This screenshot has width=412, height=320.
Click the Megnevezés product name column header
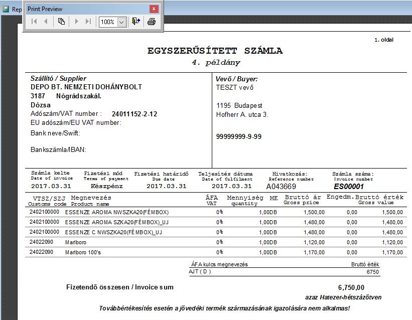[91, 198]
